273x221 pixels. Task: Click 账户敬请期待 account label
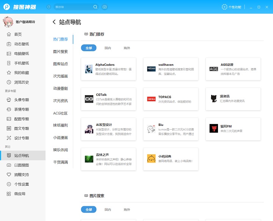[x=25, y=22]
